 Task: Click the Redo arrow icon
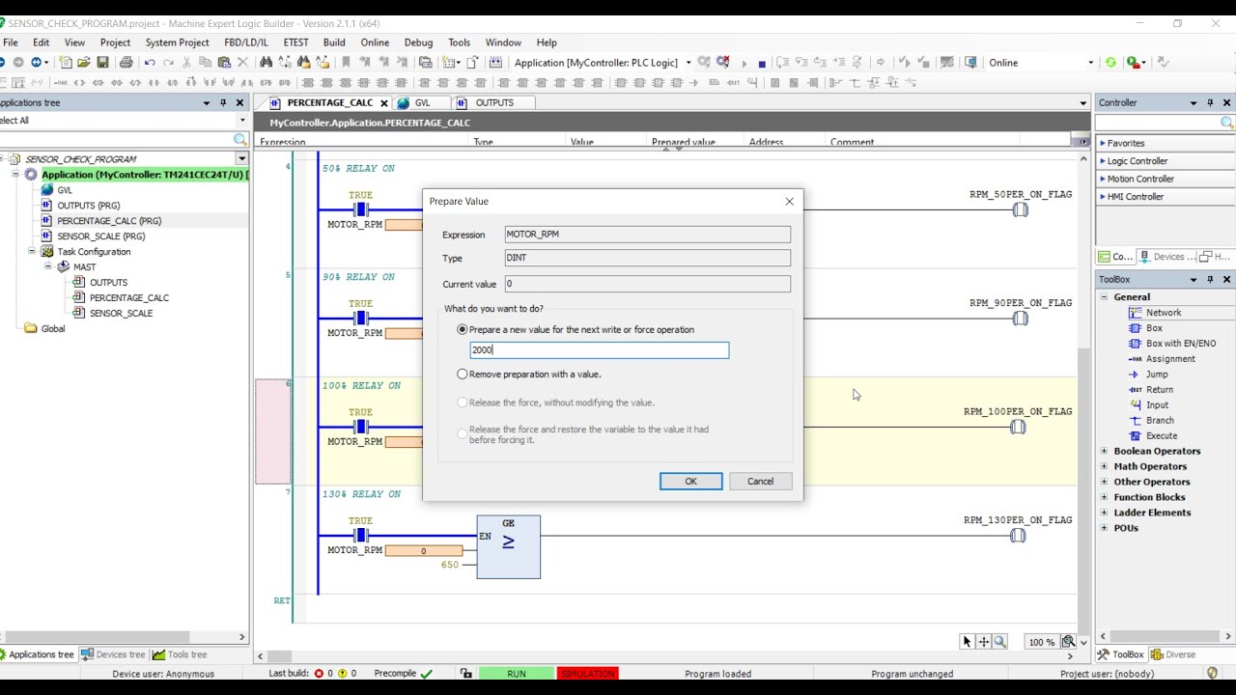(168, 63)
